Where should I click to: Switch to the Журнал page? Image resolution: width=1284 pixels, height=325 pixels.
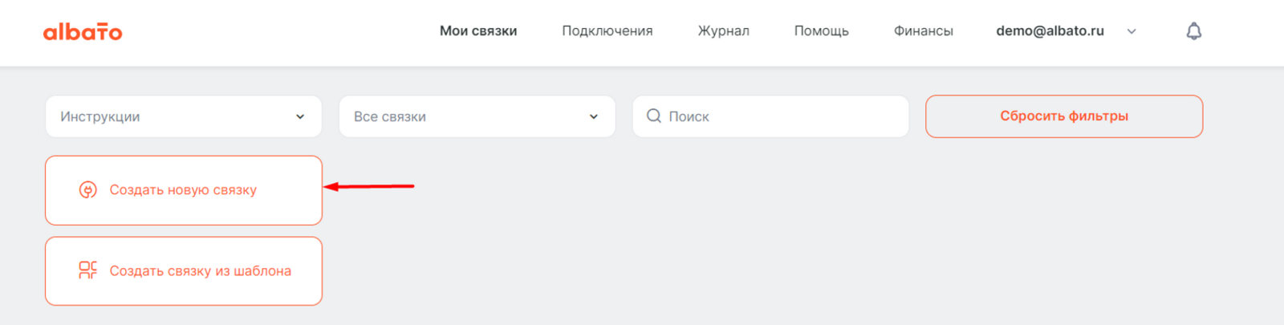[723, 31]
